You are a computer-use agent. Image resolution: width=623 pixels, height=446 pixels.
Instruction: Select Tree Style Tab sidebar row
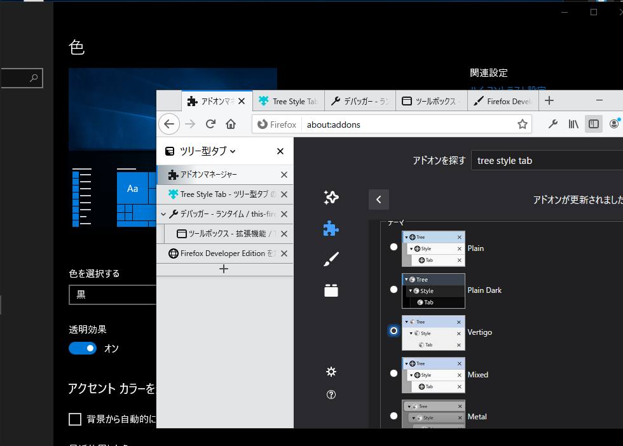225,194
